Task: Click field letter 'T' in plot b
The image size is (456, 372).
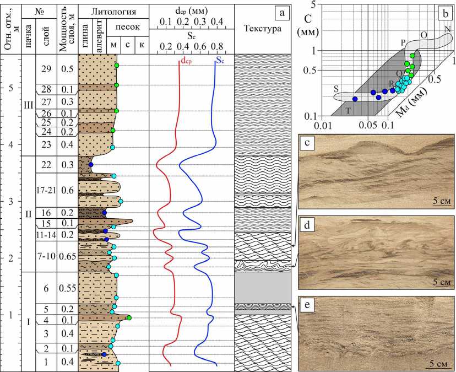Action: [x=347, y=111]
